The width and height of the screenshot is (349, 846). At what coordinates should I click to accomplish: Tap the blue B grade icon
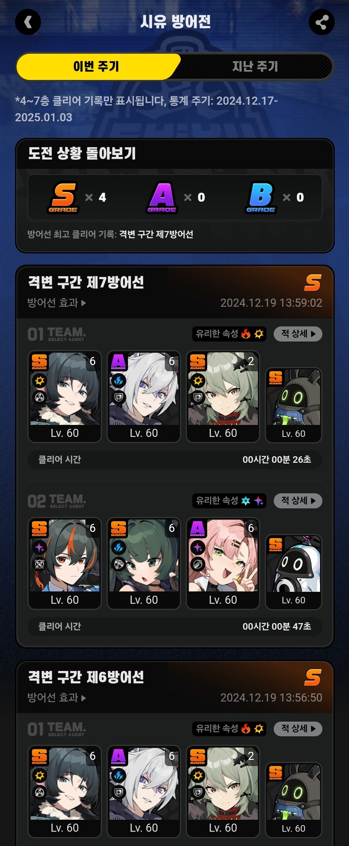point(261,197)
